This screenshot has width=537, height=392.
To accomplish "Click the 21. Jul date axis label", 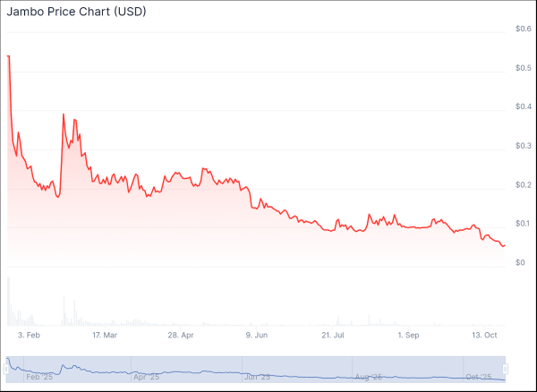I will point(333,336).
